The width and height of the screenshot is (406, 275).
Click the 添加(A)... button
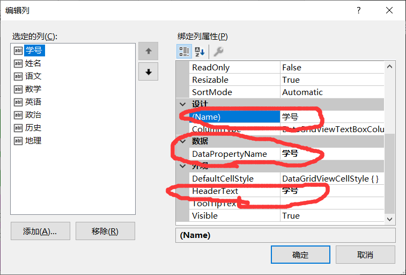(40, 231)
